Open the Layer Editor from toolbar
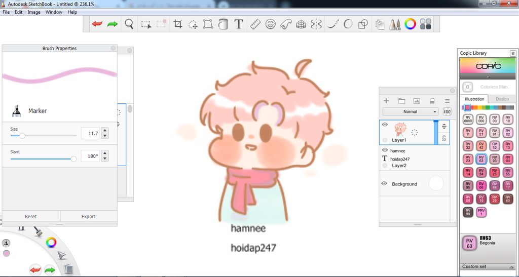Image resolution: width=519 pixels, height=277 pixels. tap(379, 24)
